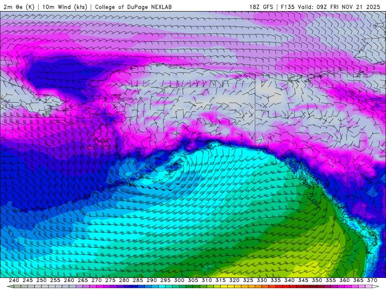Click the 355 value on the color scale
The image size is (386, 289).
point(331,280)
